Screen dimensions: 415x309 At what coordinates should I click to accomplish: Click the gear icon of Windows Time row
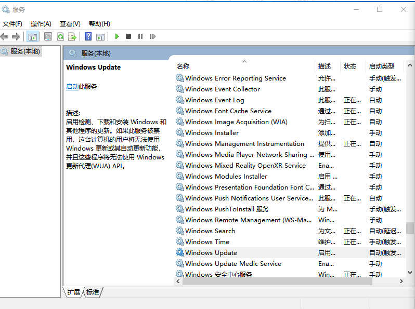pyautogui.click(x=180, y=241)
